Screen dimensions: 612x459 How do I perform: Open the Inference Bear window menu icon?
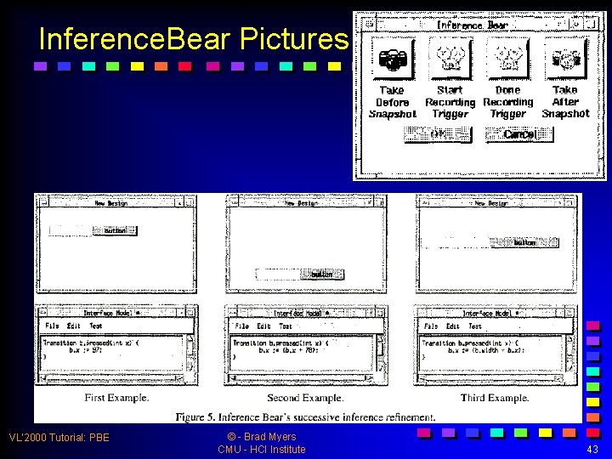(x=369, y=25)
